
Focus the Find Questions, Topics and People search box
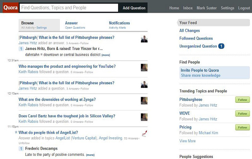pos(69,8)
